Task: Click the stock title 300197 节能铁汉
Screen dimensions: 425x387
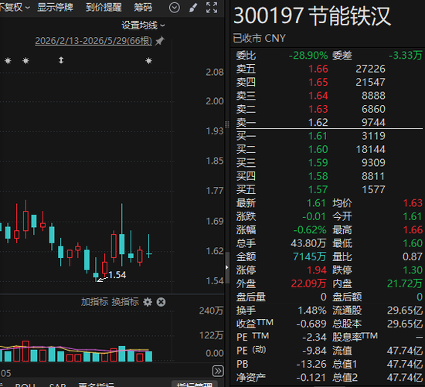Action: tap(312, 16)
